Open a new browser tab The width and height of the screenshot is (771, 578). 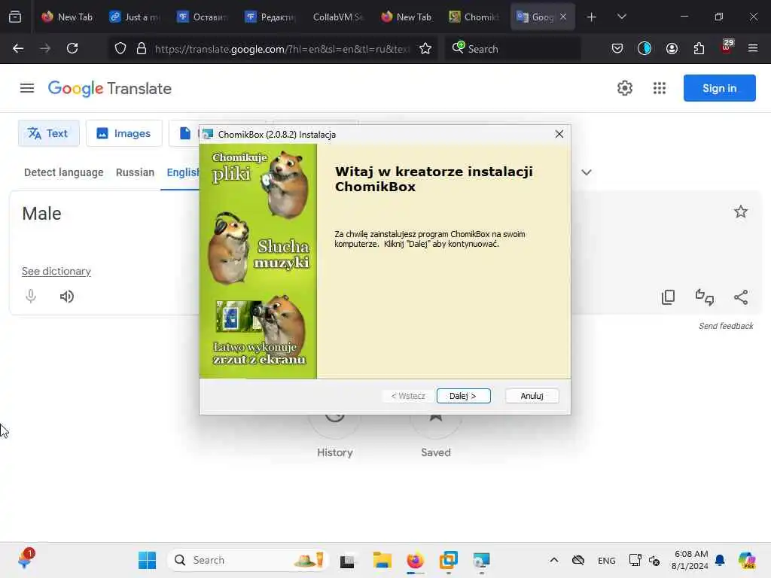[x=592, y=17]
